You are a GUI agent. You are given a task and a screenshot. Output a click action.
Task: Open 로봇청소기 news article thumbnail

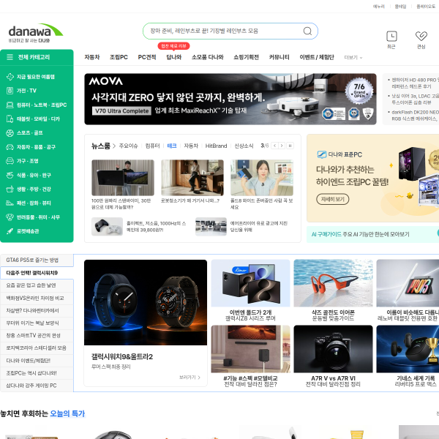[192, 178]
